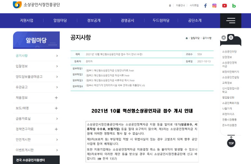251x164 pixels.
Task: Click the registration date 2021-10-13
Action: coord(204,61)
